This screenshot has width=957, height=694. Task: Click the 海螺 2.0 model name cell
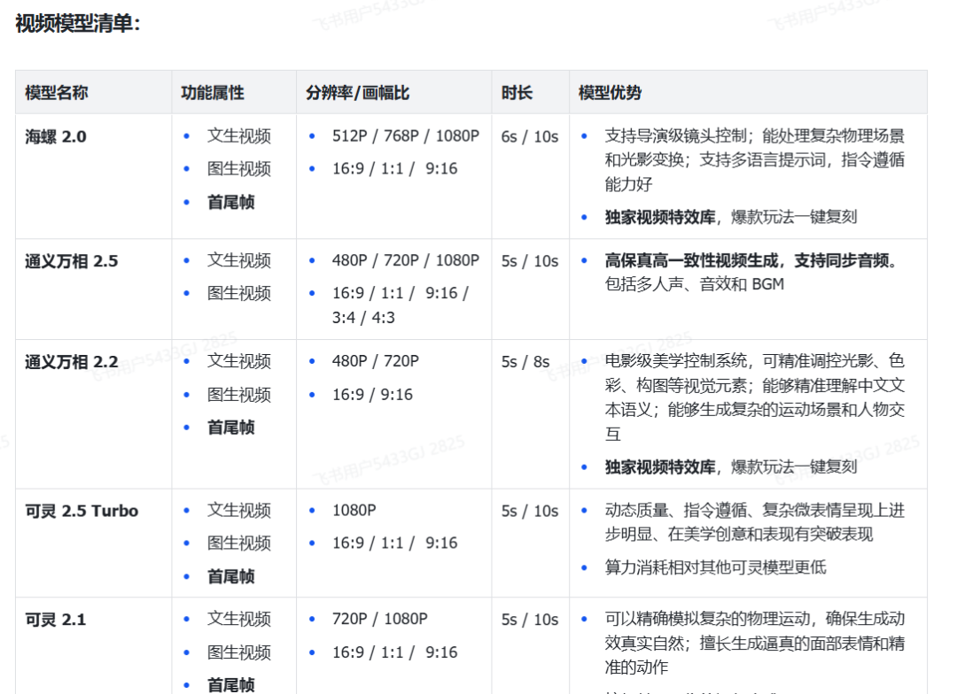point(56,137)
